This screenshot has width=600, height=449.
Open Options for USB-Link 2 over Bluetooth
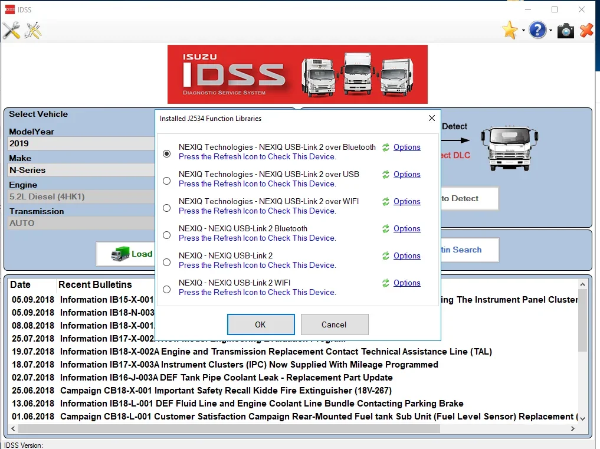point(406,148)
